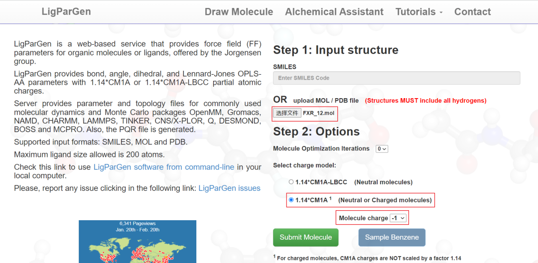Click the red hydrogens warning text
This screenshot has width=538, height=263.
tap(425, 101)
